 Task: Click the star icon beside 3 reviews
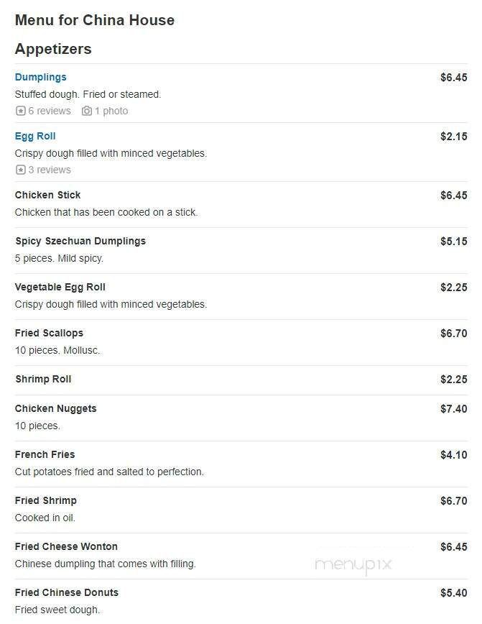click(x=21, y=170)
